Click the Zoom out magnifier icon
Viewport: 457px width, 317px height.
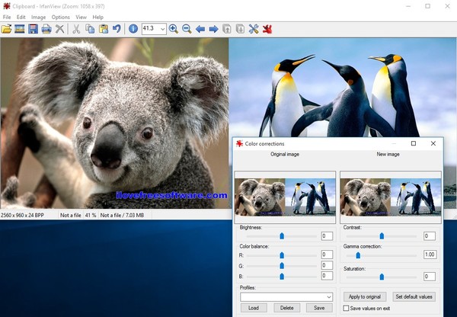[x=187, y=29]
